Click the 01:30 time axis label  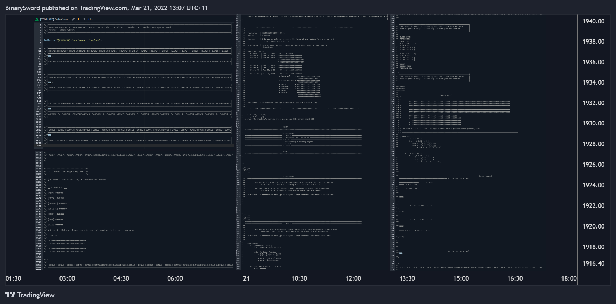click(x=13, y=278)
